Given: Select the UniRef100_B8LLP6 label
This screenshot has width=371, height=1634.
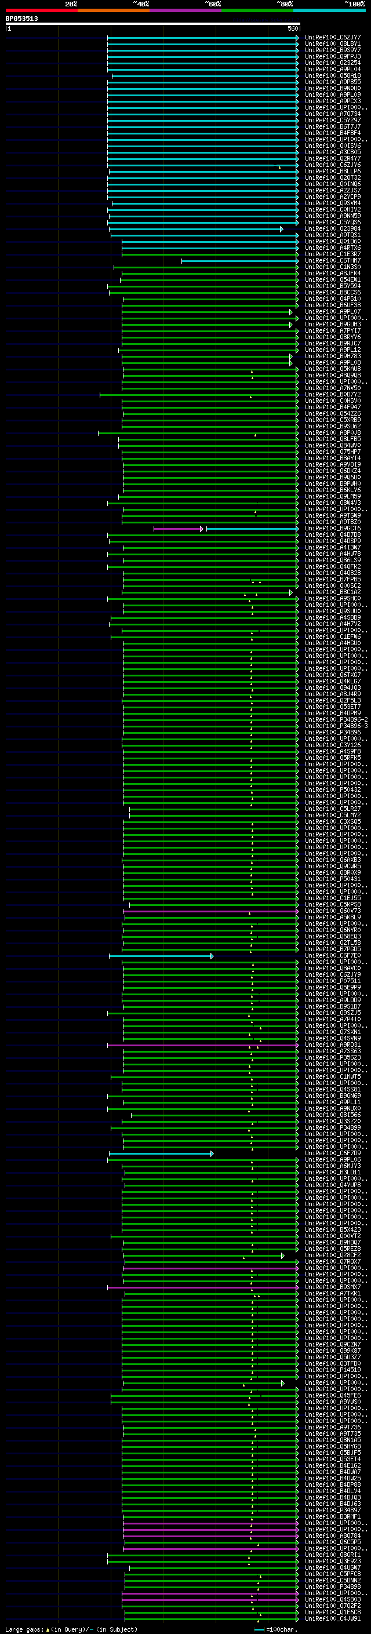Looking at the screenshot, I should [333, 171].
